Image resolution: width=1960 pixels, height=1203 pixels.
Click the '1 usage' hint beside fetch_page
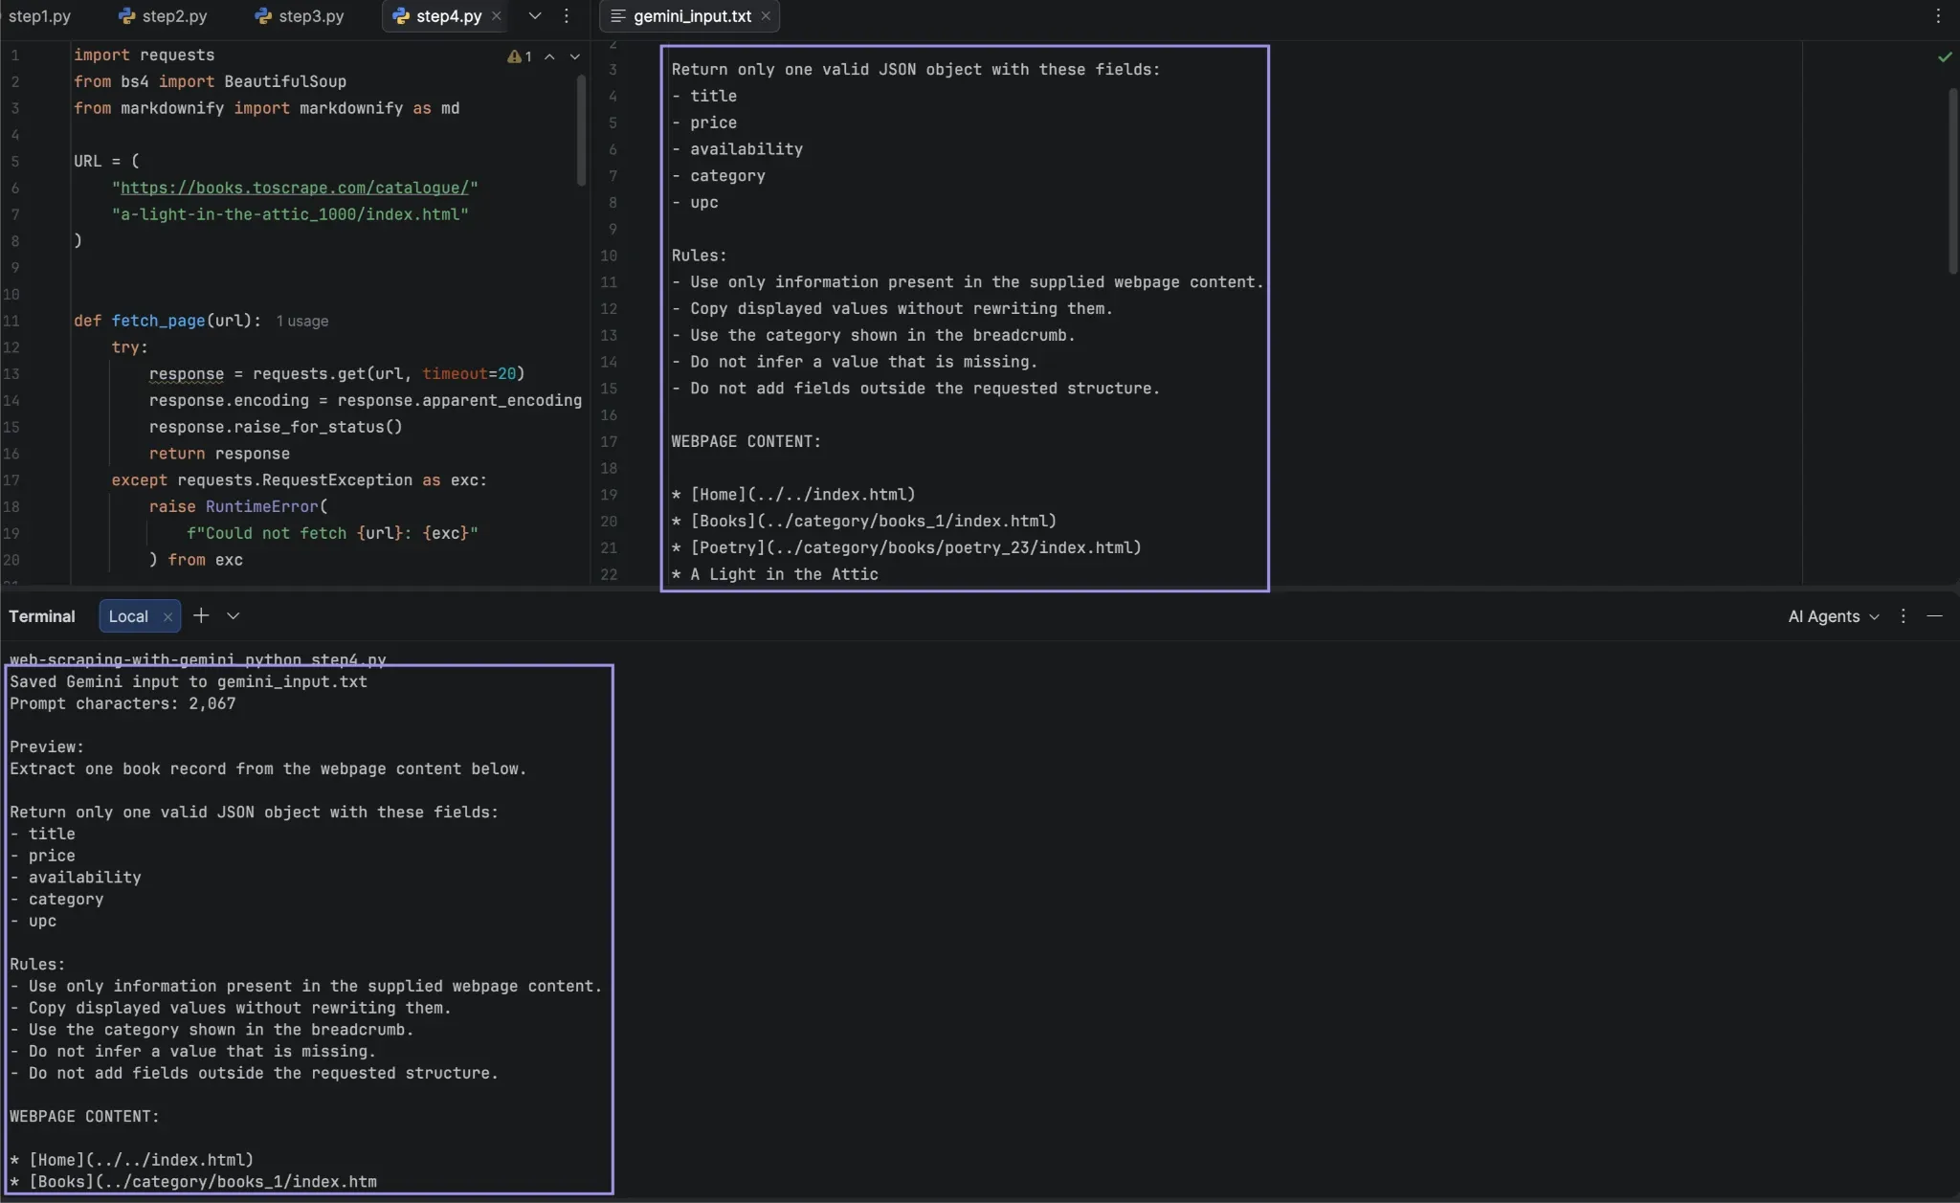click(x=302, y=322)
